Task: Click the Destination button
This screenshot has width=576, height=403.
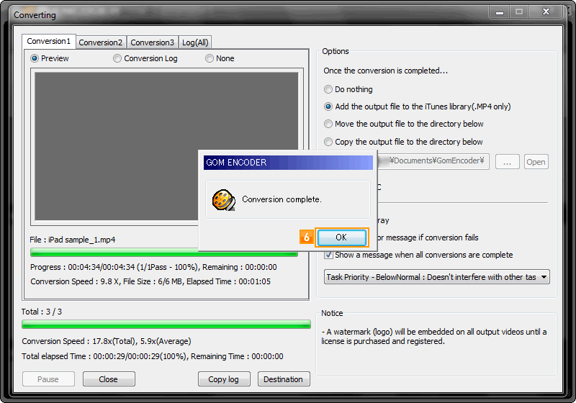Action: tap(284, 379)
